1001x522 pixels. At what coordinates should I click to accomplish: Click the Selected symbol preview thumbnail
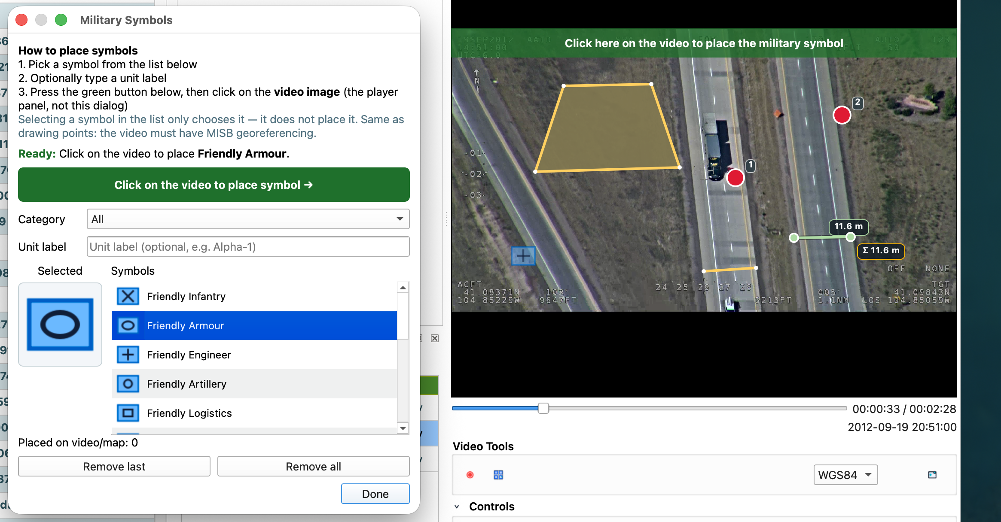click(60, 325)
